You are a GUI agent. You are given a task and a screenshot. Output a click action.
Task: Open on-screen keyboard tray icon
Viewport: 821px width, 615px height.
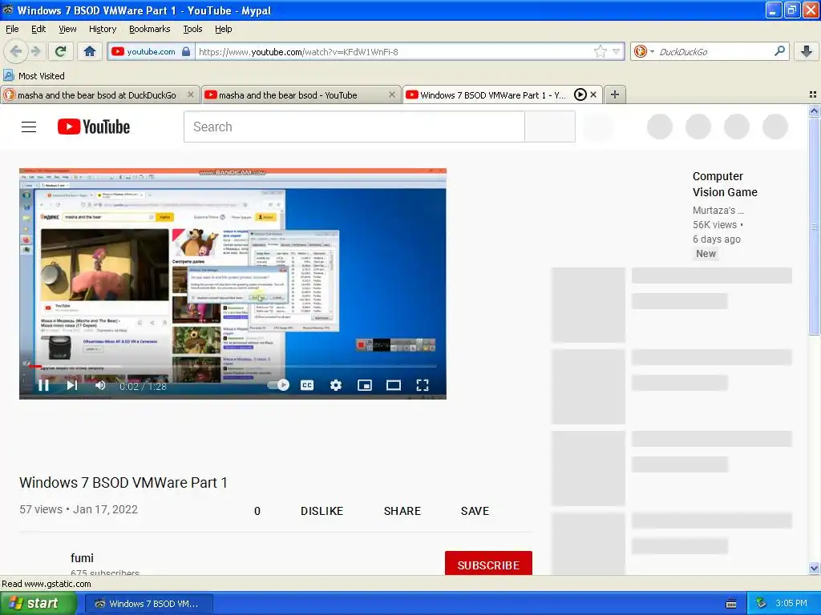(731, 604)
